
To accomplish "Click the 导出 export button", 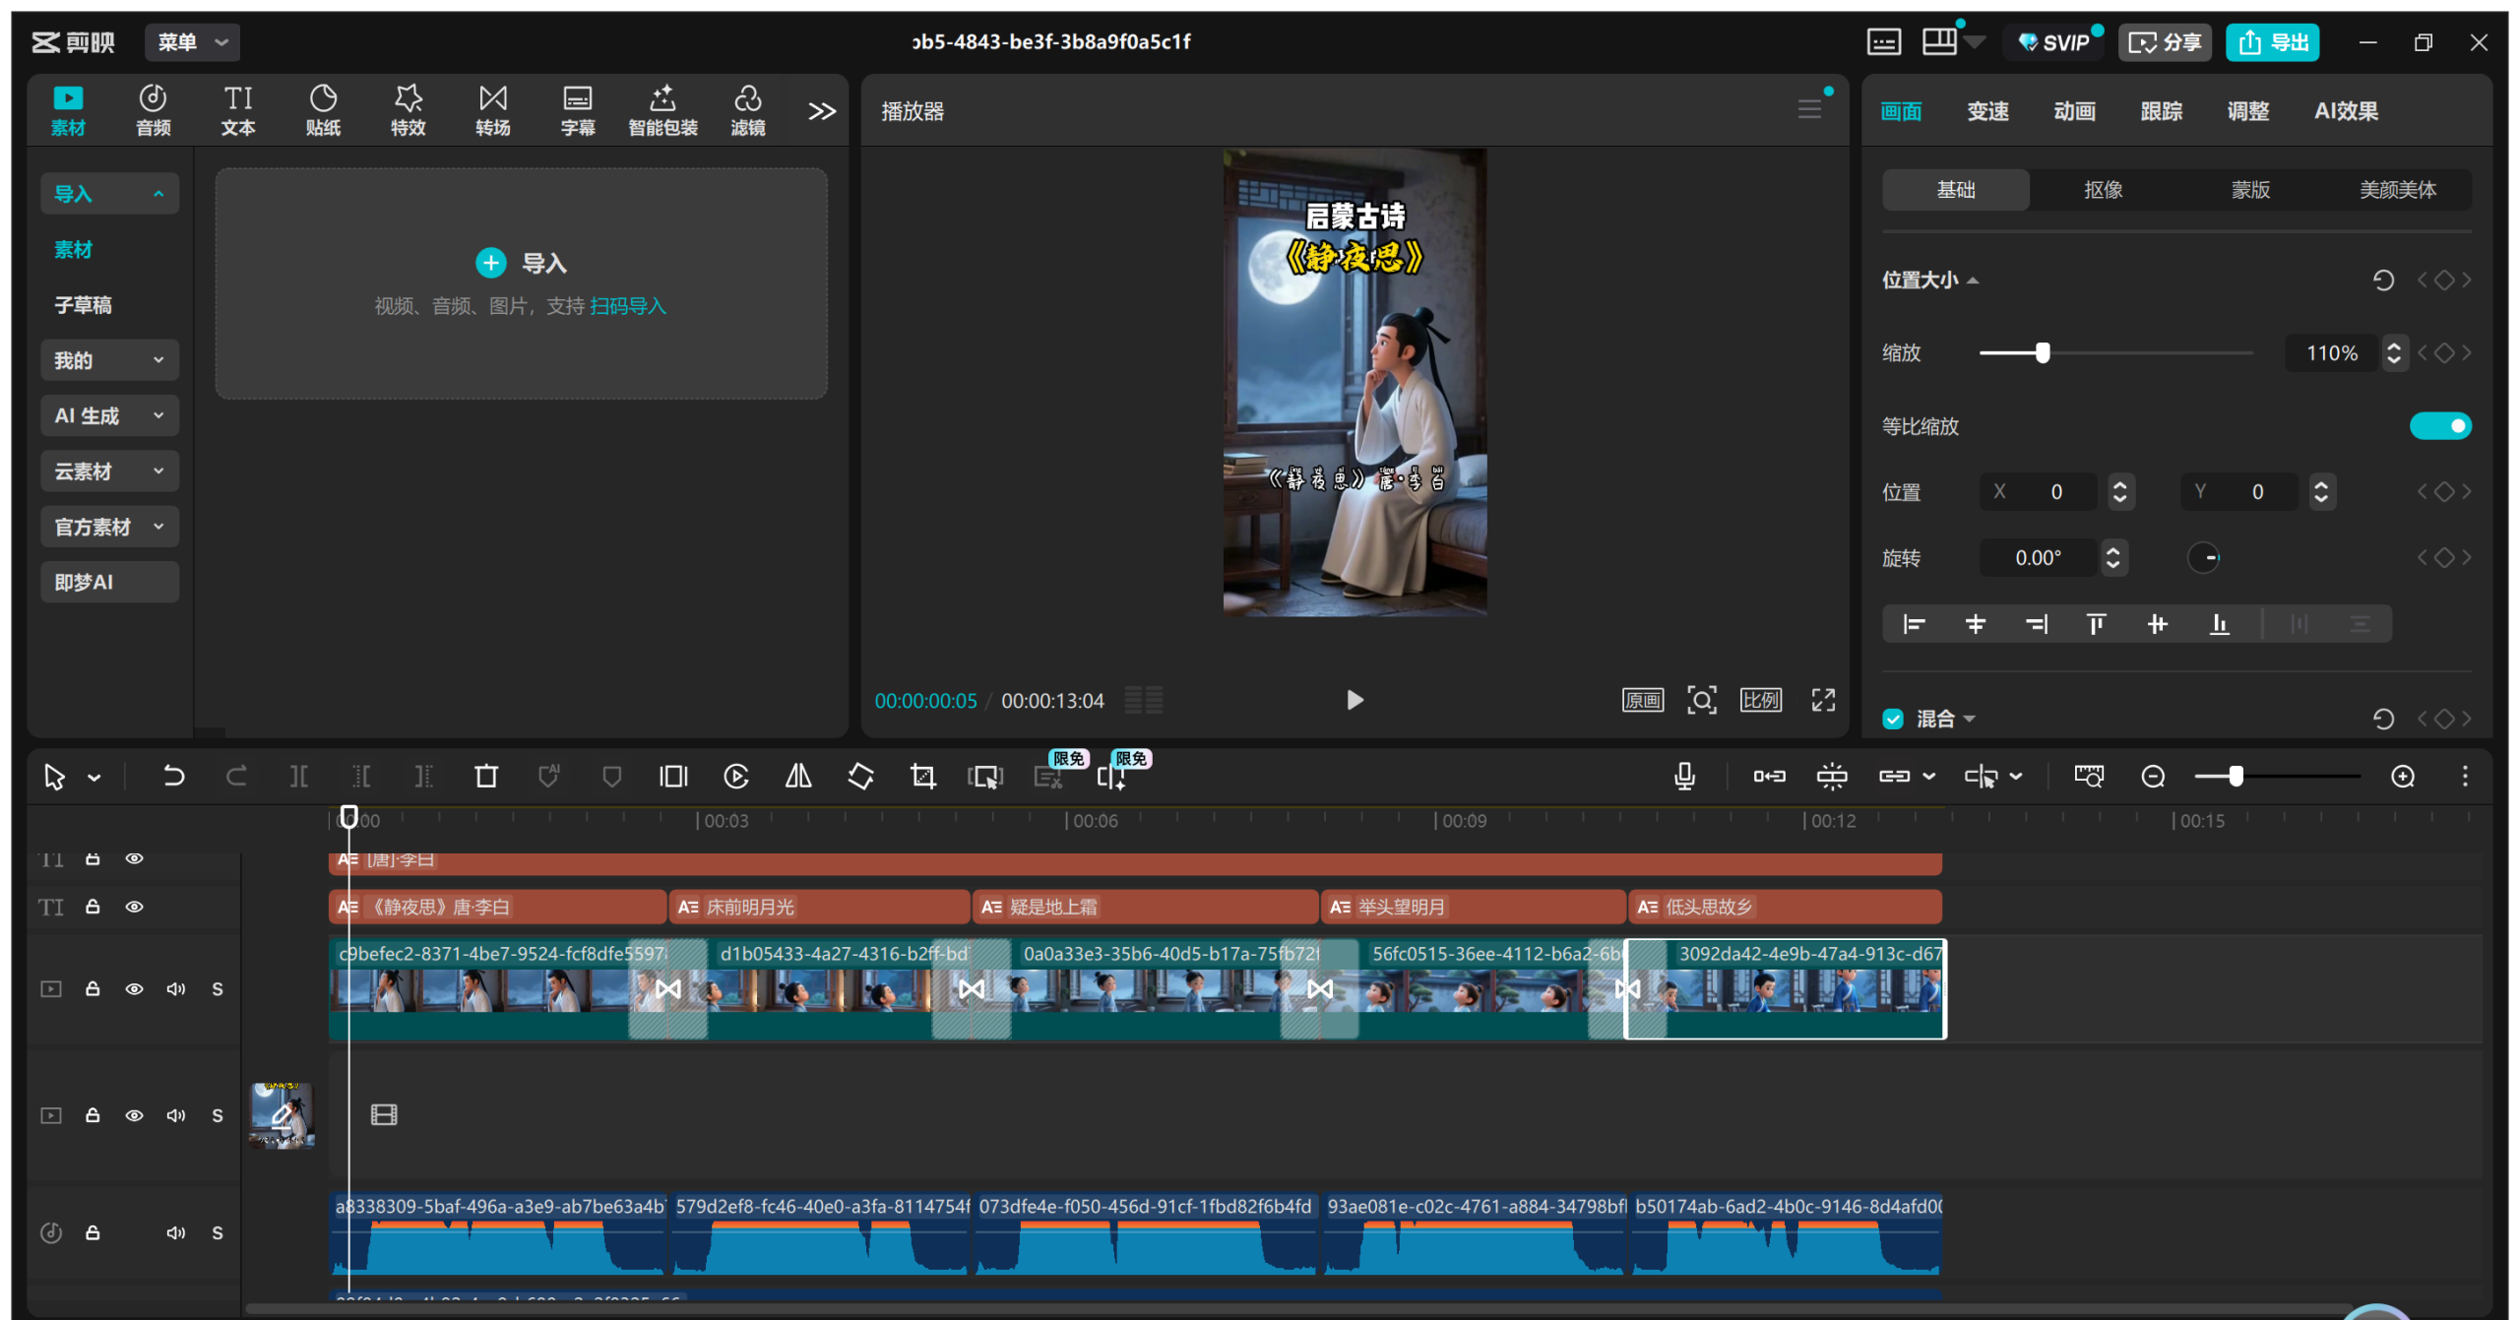I will [x=2273, y=42].
